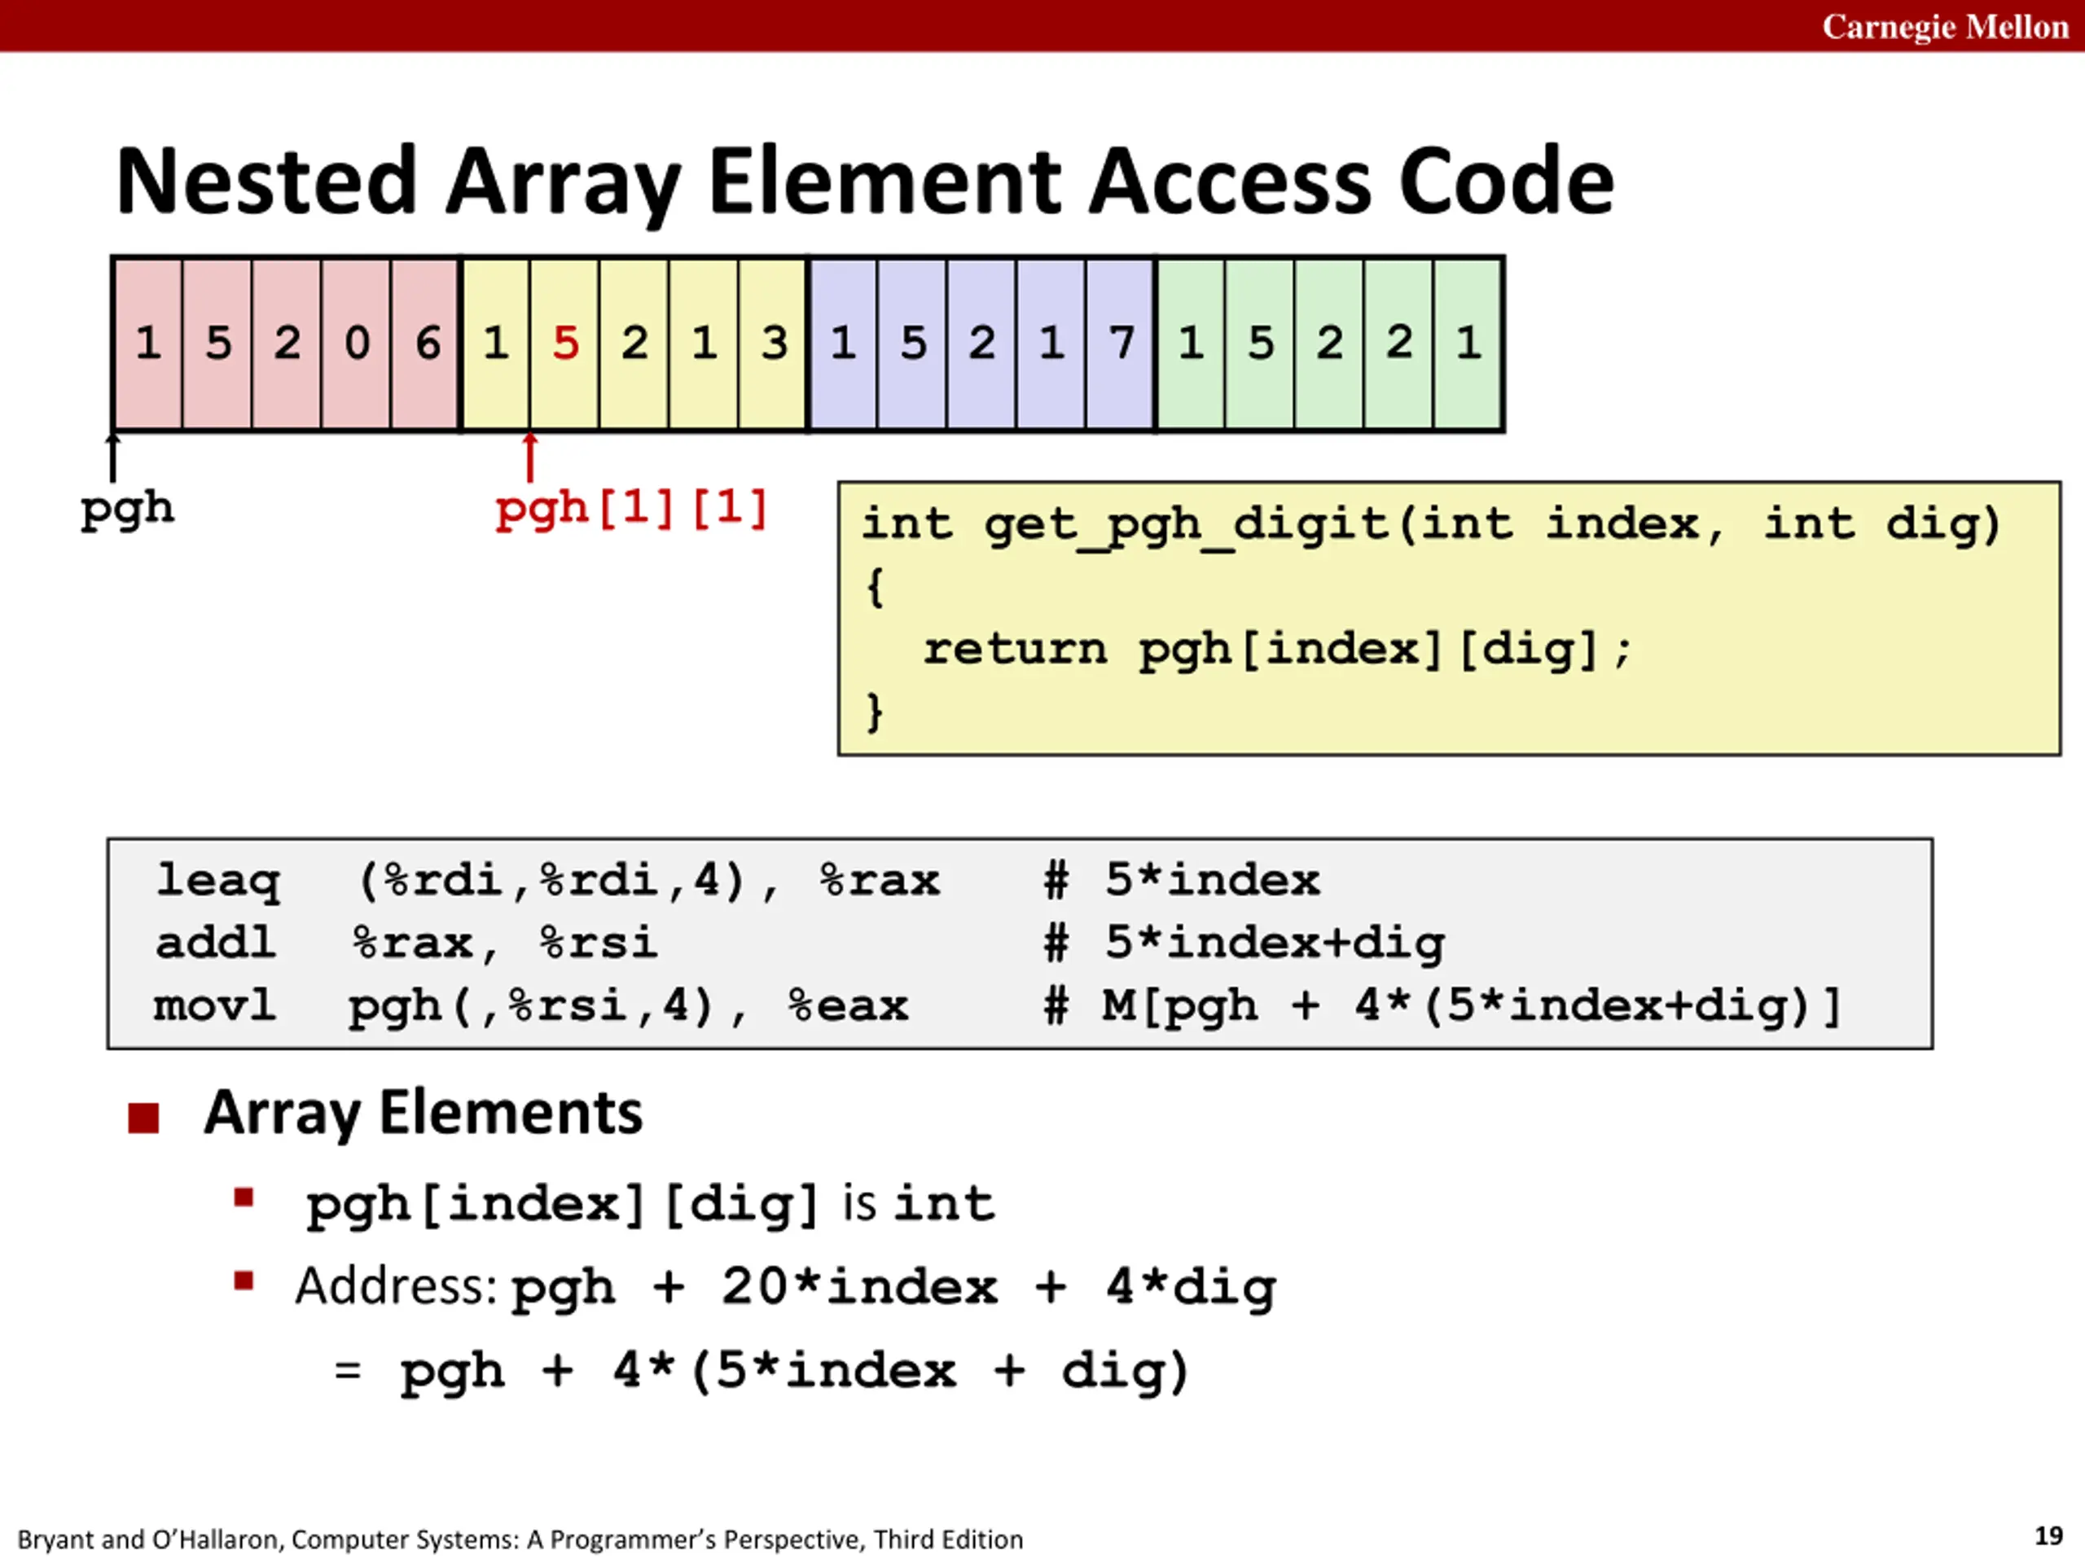Click the Bryant and O'Hallaron footer citation
The height and width of the screenshot is (1563, 2085).
[x=520, y=1539]
